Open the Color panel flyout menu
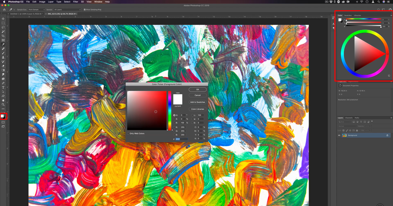The width and height of the screenshot is (393, 206). [x=391, y=15]
